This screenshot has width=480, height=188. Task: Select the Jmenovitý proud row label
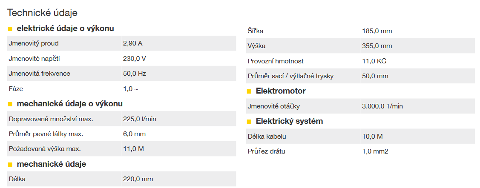click(34, 43)
